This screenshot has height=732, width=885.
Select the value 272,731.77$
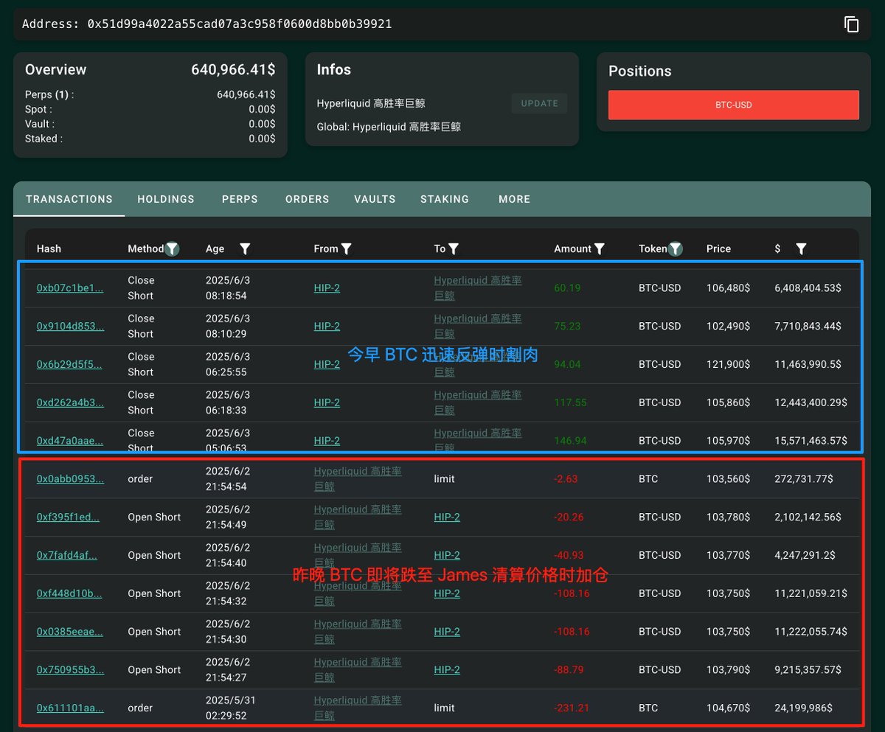click(x=804, y=479)
